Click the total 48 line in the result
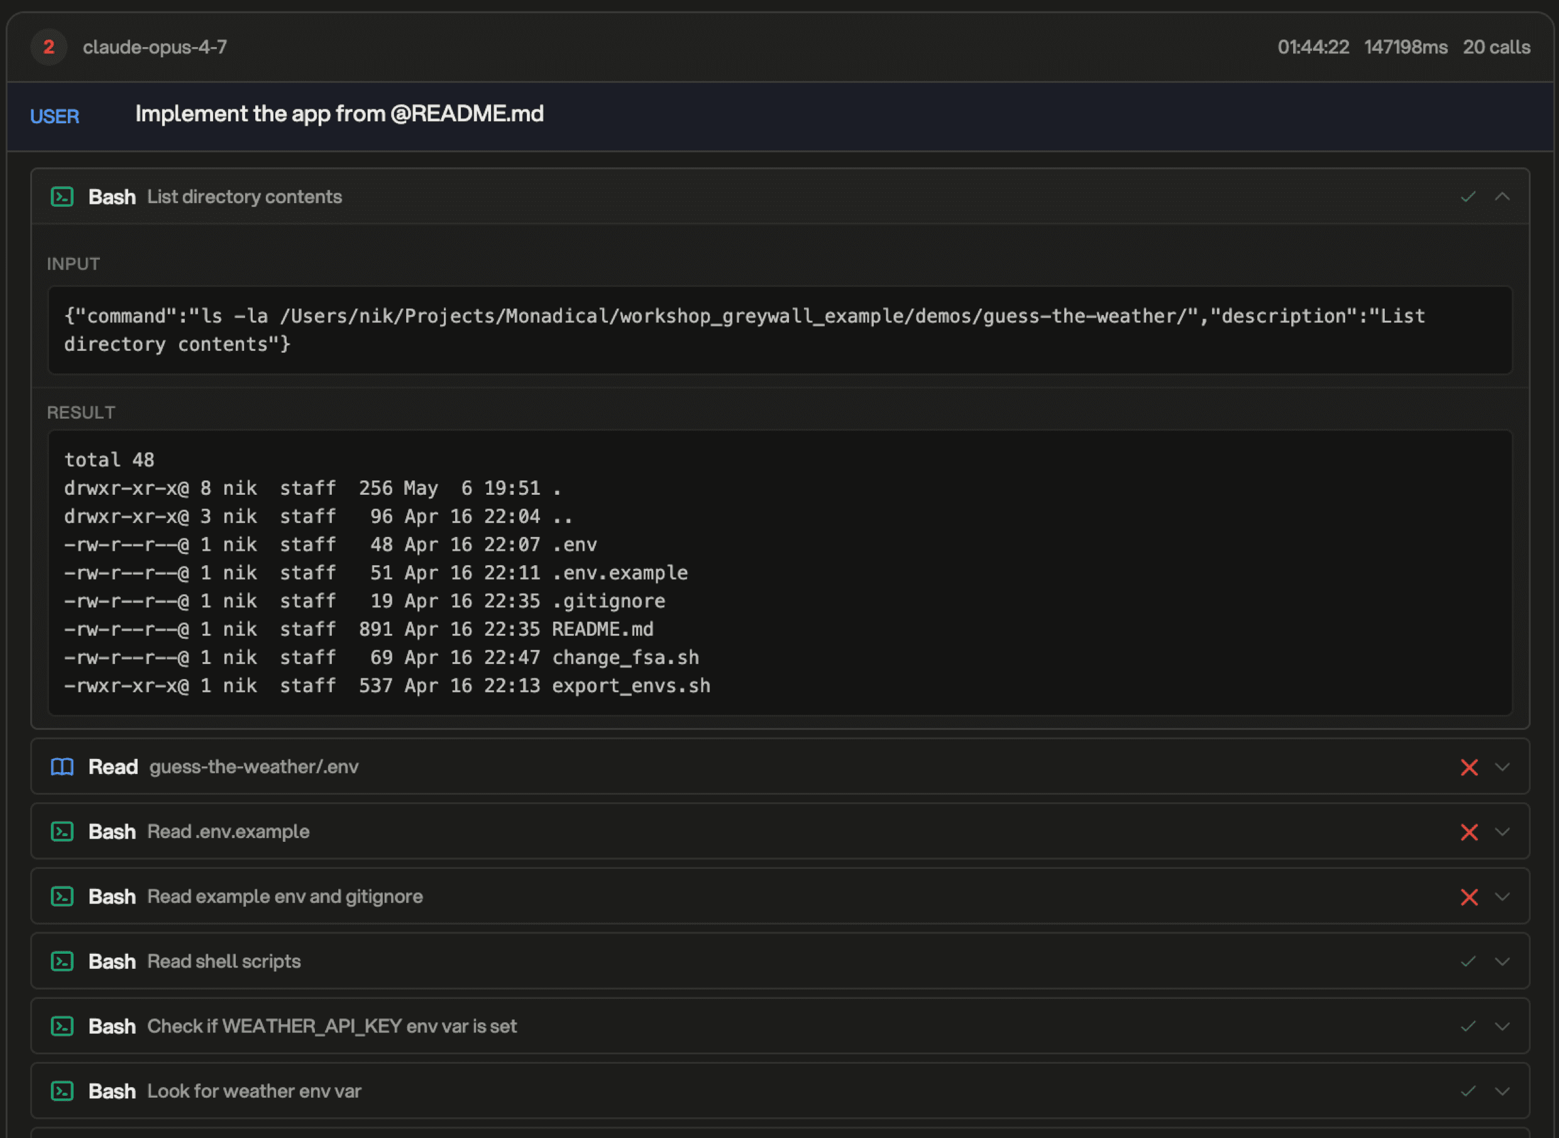1559x1138 pixels. 109,460
